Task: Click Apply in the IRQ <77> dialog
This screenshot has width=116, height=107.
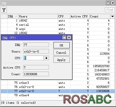Action: click(x=61, y=60)
